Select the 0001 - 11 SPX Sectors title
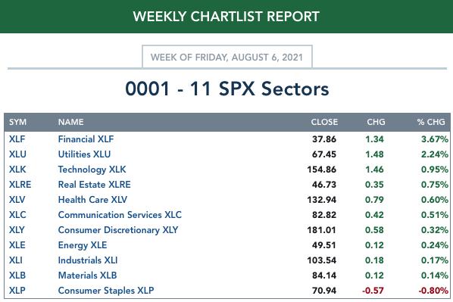453x302 pixels. [x=227, y=89]
